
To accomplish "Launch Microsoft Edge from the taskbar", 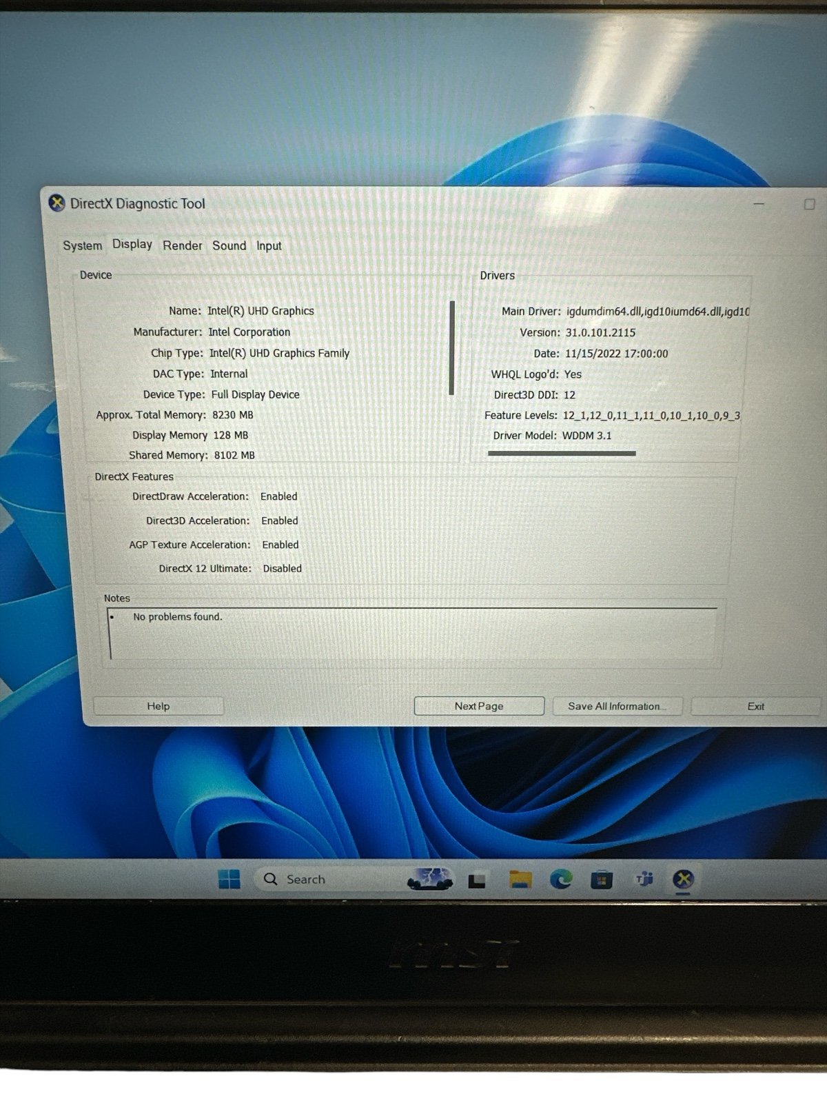I will click(561, 879).
